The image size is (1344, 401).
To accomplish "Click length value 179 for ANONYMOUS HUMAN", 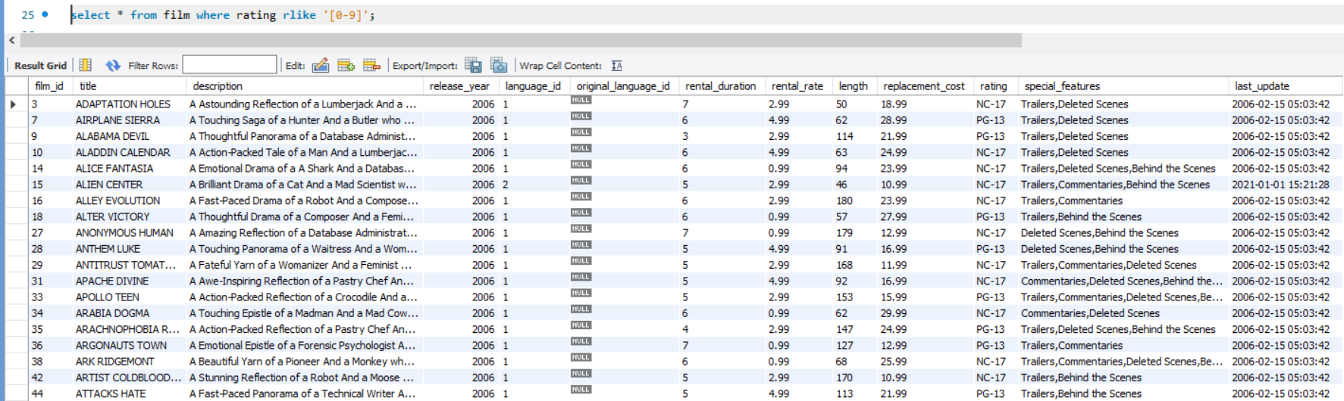I will tap(855, 233).
